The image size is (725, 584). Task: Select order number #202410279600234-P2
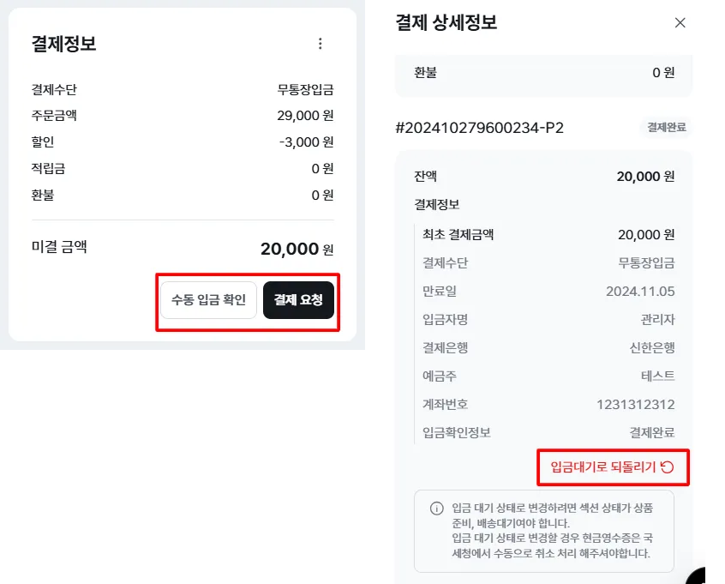tap(479, 128)
